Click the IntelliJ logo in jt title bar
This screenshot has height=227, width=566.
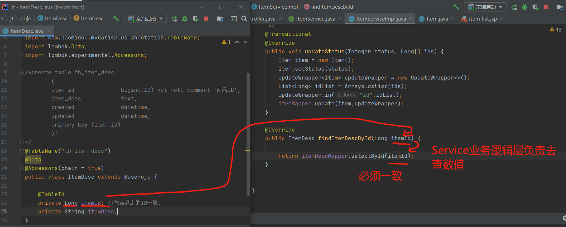point(5,7)
